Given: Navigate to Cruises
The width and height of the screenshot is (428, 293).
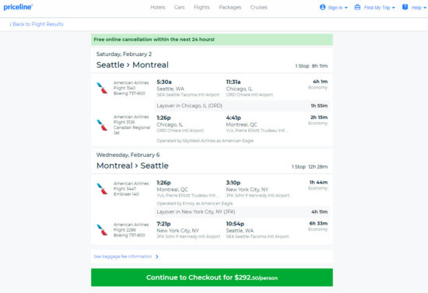Looking at the screenshot, I should [x=259, y=7].
